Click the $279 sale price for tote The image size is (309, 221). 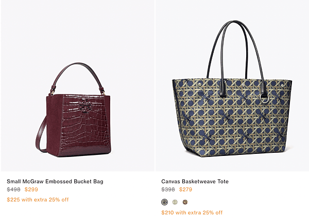(185, 190)
